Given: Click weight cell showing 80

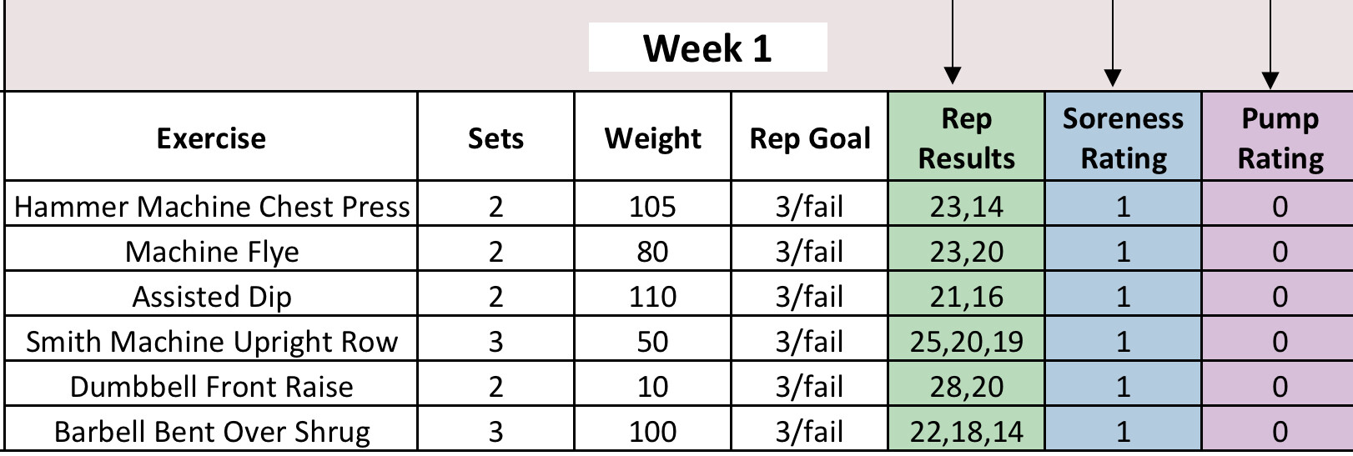Looking at the screenshot, I should pos(652,252).
